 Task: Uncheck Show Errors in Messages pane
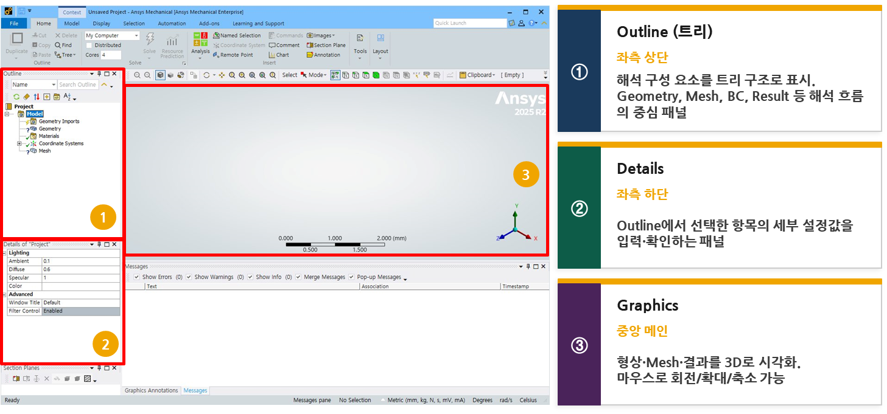point(136,277)
